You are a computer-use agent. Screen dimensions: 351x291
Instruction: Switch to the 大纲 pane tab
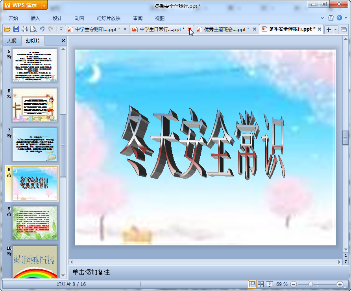coord(12,41)
